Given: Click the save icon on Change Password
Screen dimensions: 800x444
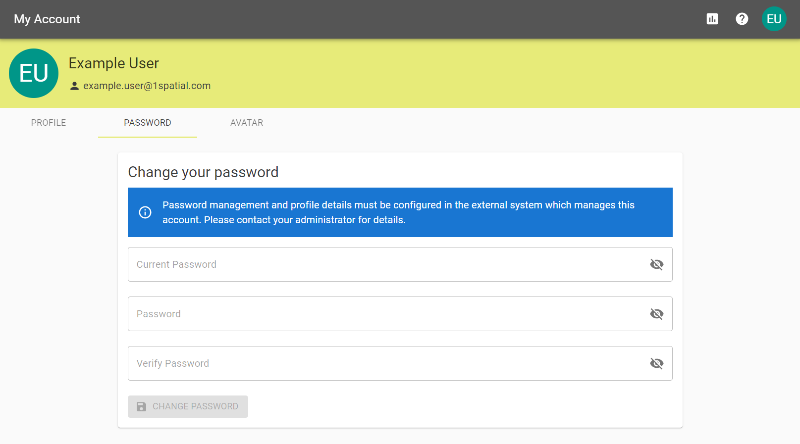Looking at the screenshot, I should pyautogui.click(x=141, y=406).
